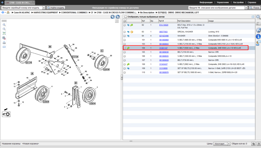Go to next diagram page arrow
This screenshot has height=148, width=261.
tap(118, 17)
